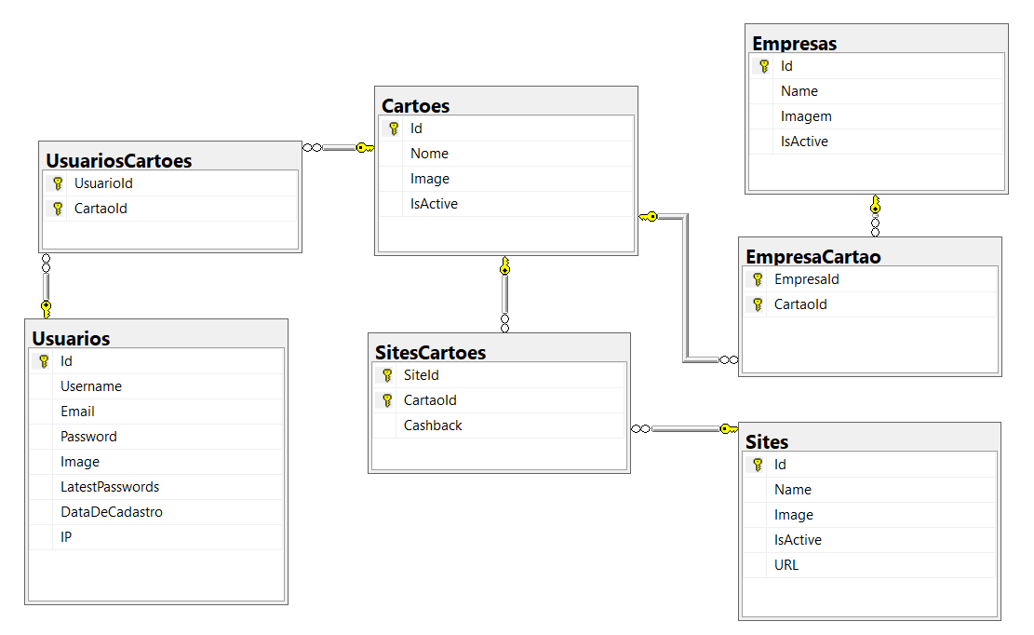Select the Cashback column in SitesCartoes

pyautogui.click(x=433, y=426)
